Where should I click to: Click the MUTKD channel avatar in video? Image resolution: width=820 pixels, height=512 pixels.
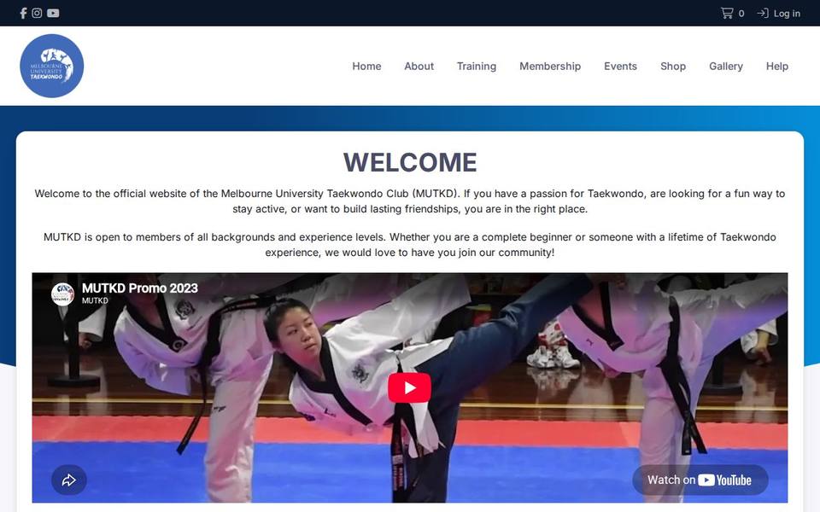tap(62, 294)
